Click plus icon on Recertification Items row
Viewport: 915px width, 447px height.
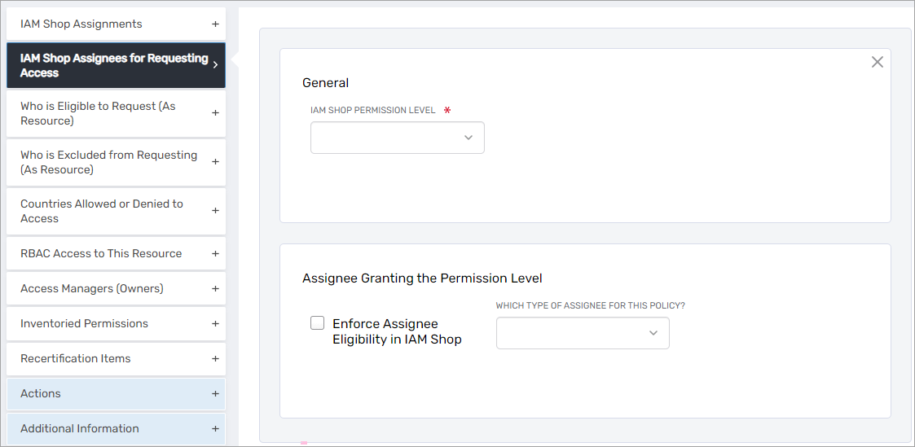215,358
